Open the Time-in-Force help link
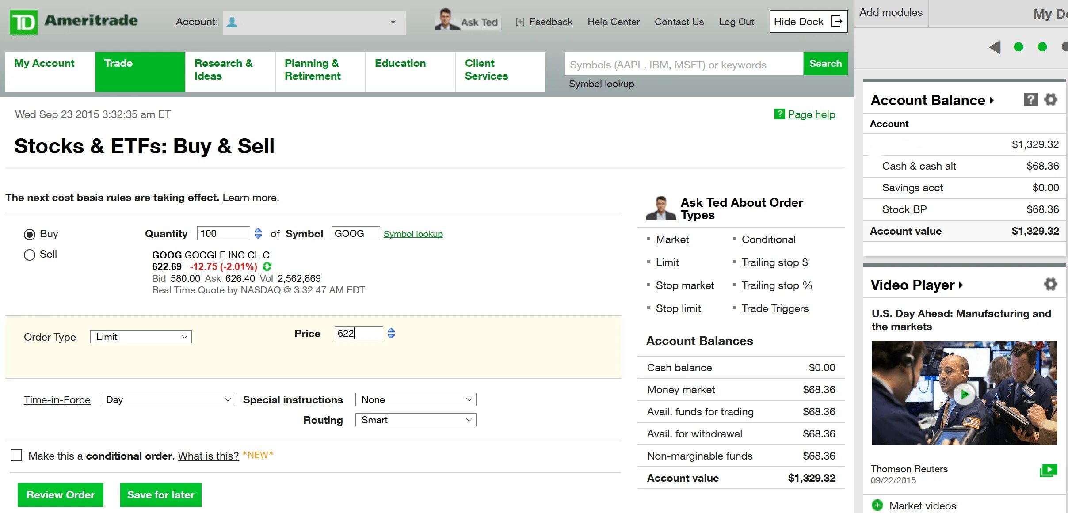1068x513 pixels. pyautogui.click(x=57, y=400)
